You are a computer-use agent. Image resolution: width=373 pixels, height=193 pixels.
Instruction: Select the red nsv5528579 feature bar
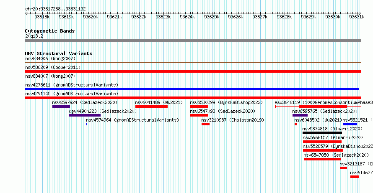323,150
